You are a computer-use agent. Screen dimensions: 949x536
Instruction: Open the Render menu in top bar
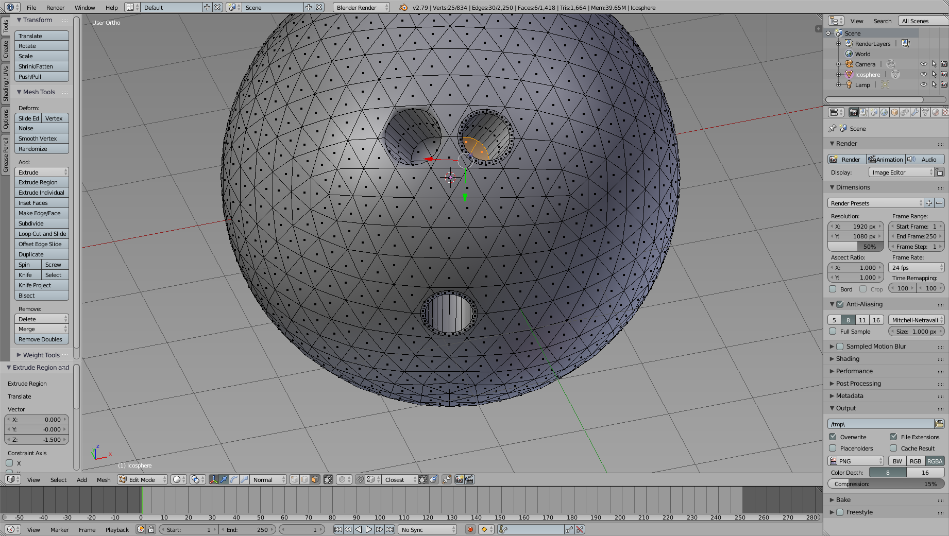pos(56,8)
